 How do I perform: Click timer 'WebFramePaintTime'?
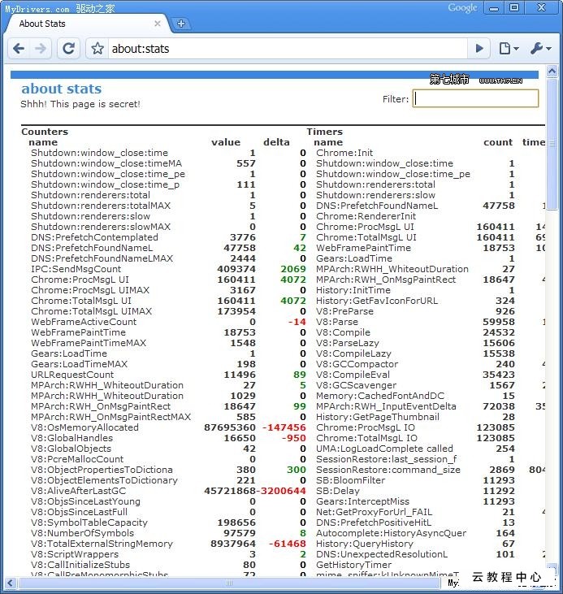363,248
